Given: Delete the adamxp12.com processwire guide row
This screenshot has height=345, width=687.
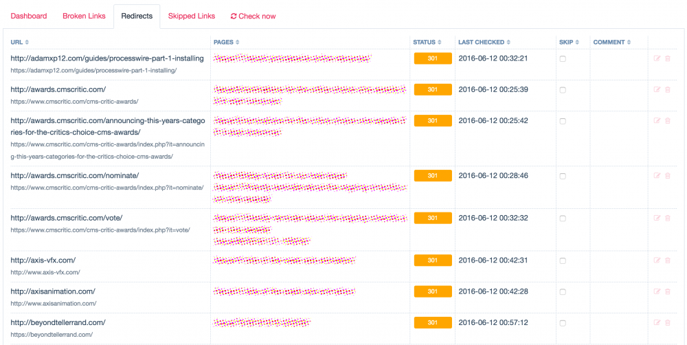Looking at the screenshot, I should [x=668, y=58].
